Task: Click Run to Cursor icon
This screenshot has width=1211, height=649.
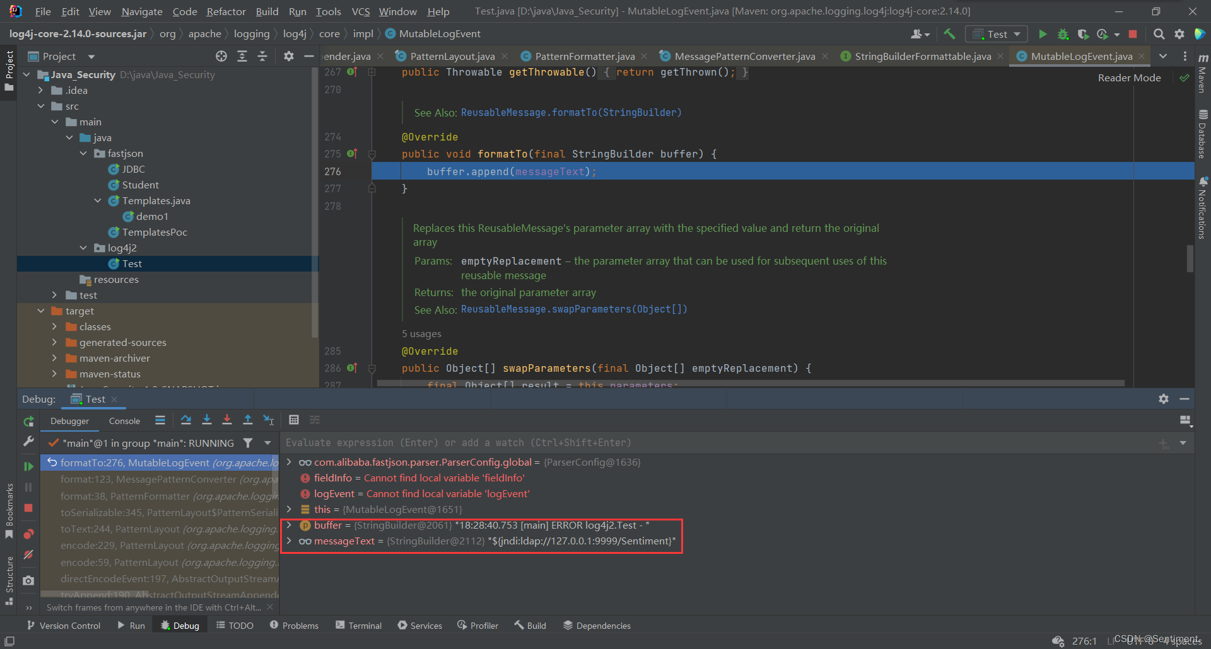Action: pos(269,420)
